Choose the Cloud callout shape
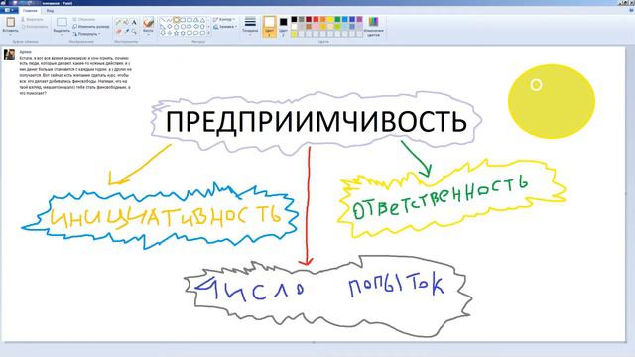635x357 pixels. click(202, 33)
